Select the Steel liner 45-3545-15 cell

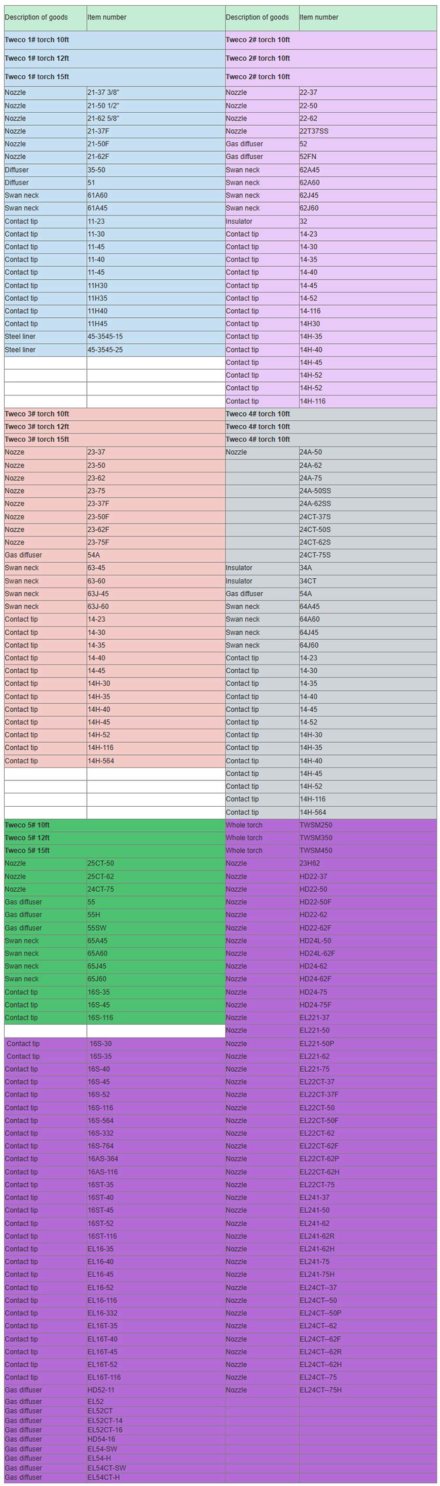(x=105, y=337)
